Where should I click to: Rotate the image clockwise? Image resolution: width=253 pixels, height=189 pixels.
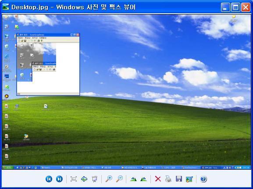click(x=133, y=179)
